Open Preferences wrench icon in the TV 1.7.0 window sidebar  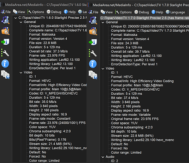point(93,53)
